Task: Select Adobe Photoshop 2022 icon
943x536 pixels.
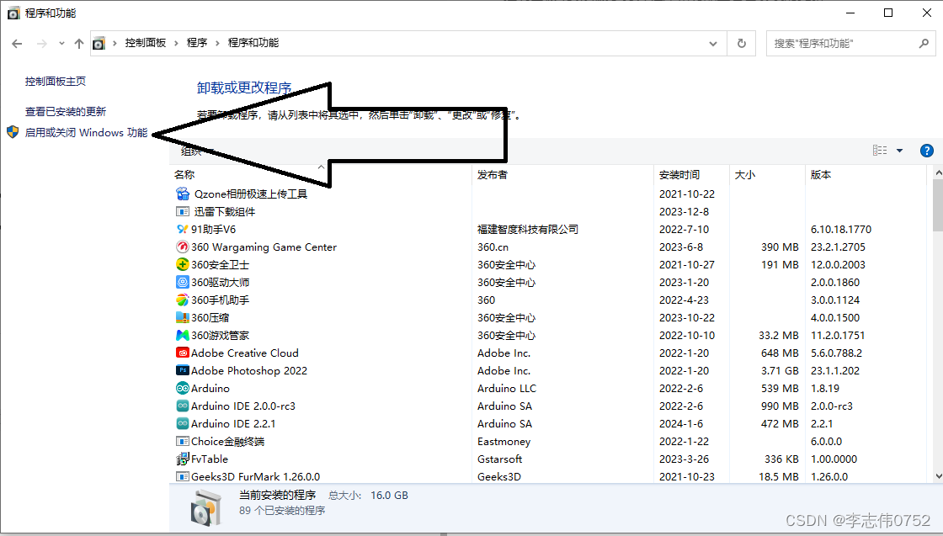Action: tap(182, 371)
